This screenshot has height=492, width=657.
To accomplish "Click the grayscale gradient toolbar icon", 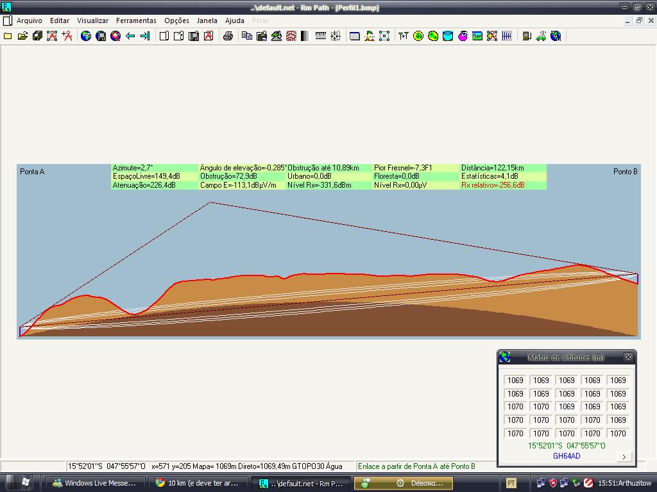I will (305, 36).
